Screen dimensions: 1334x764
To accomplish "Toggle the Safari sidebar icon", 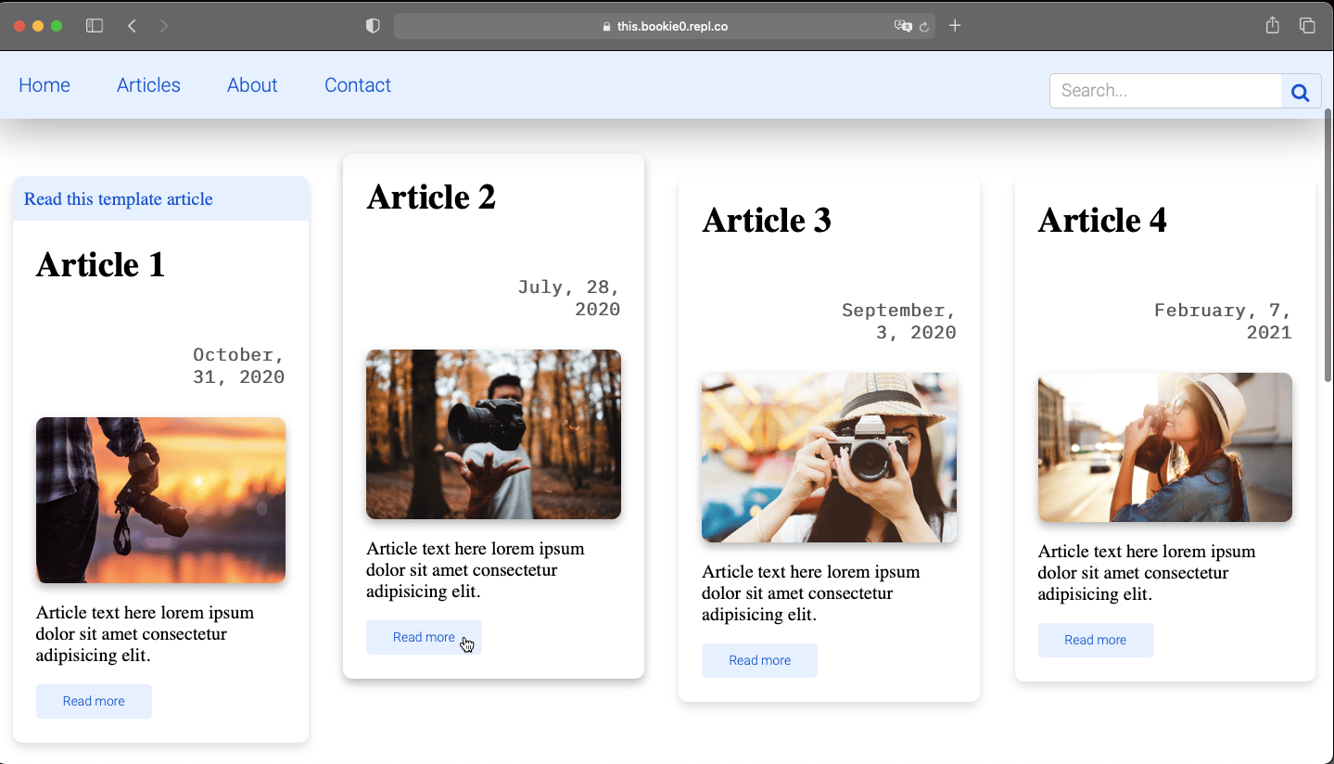I will pyautogui.click(x=95, y=26).
